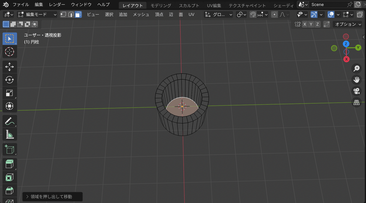Open the ファイル menu

point(21,5)
